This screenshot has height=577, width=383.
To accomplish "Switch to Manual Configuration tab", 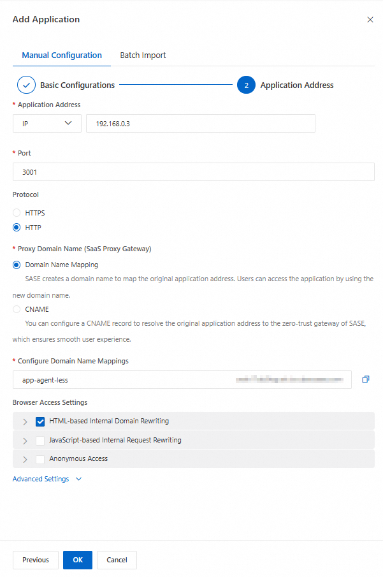I will click(x=62, y=55).
